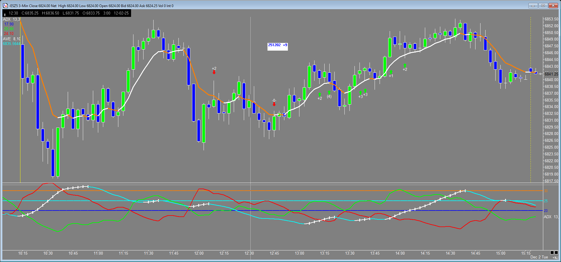The image size is (561, 262).
Task: Click the 12:30 time label on axis
Action: tap(249, 253)
